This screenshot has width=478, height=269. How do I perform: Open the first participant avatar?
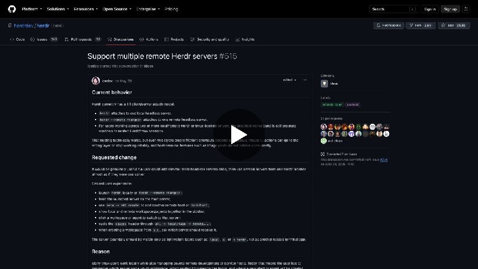tap(324, 127)
